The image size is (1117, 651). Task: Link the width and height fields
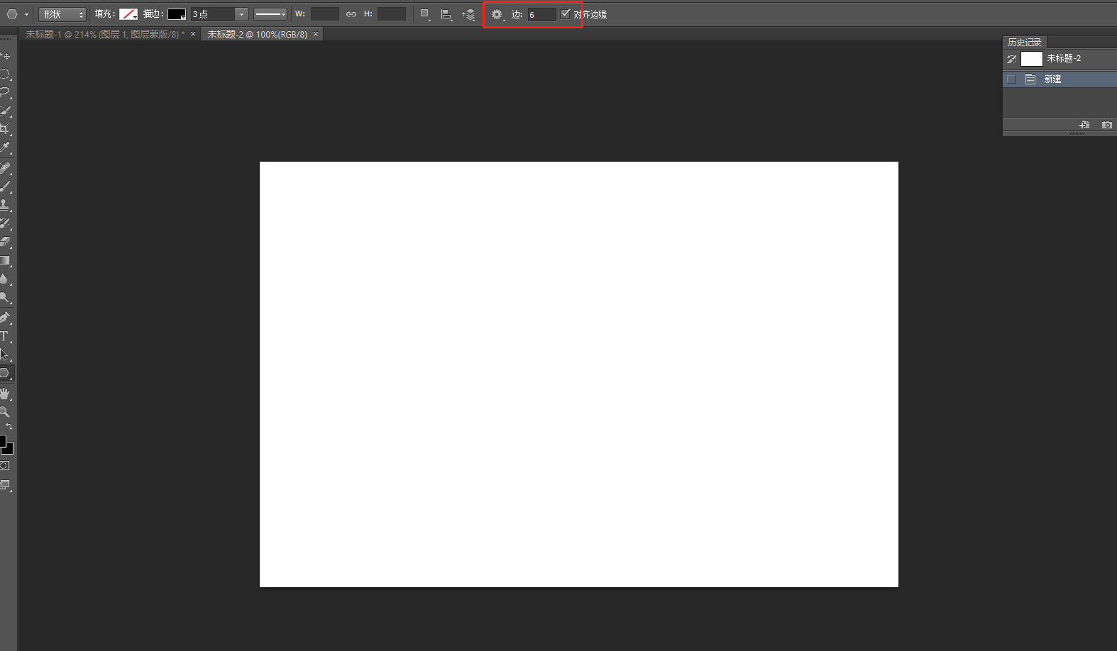click(x=351, y=14)
